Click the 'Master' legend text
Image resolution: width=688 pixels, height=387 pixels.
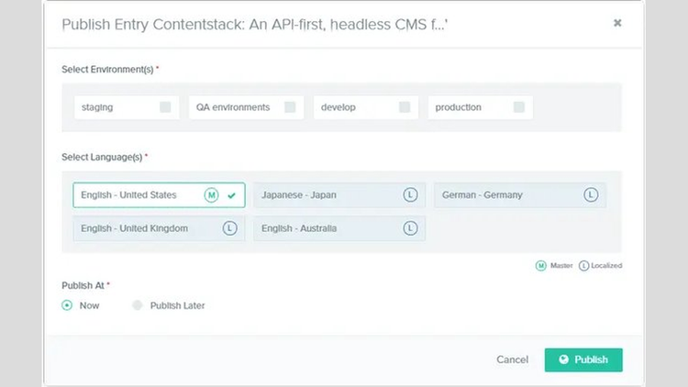click(x=561, y=266)
